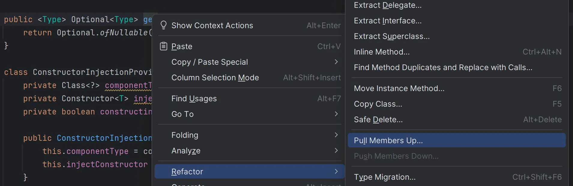
Task: Choose Find Usages from context menu
Action: [194, 99]
